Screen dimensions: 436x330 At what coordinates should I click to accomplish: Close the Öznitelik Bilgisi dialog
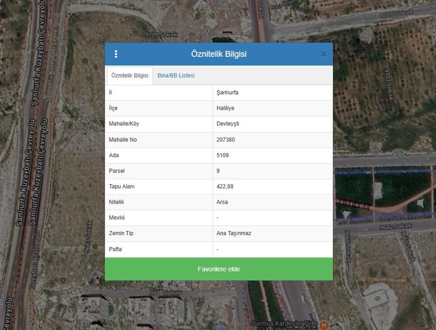point(324,55)
